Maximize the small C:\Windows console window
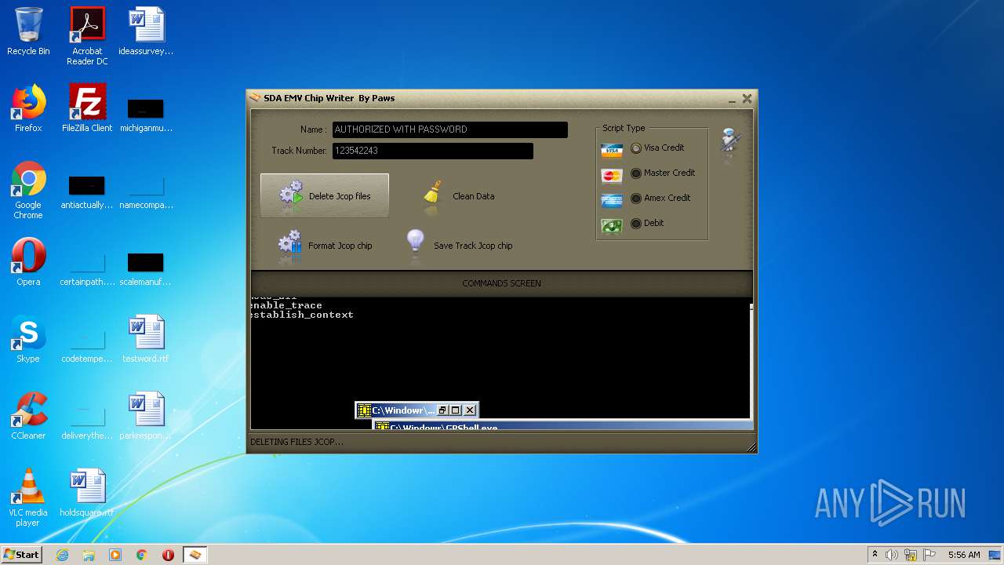This screenshot has height=565, width=1004. point(456,410)
